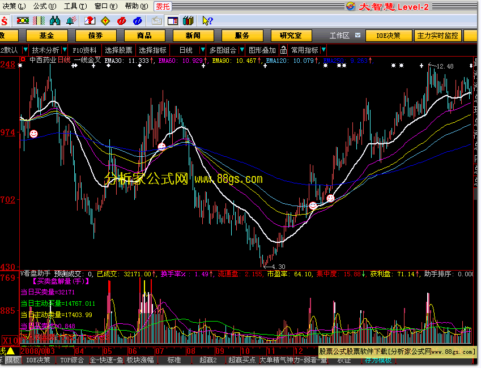
Task: Select the DDE决策 bottom tab
Action: tap(39, 360)
